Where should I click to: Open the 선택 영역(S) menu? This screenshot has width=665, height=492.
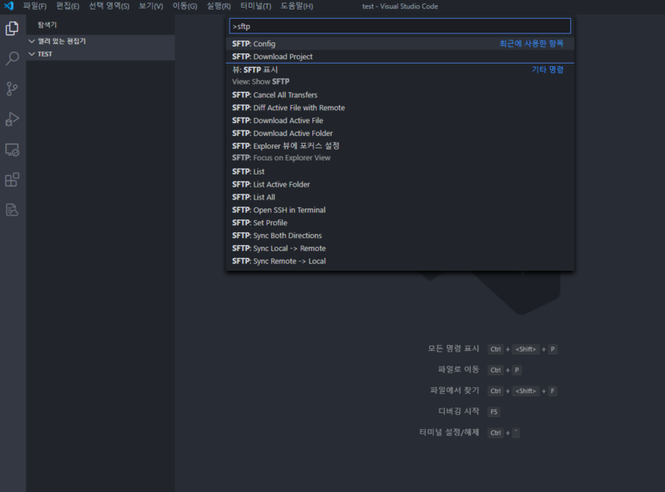point(109,6)
